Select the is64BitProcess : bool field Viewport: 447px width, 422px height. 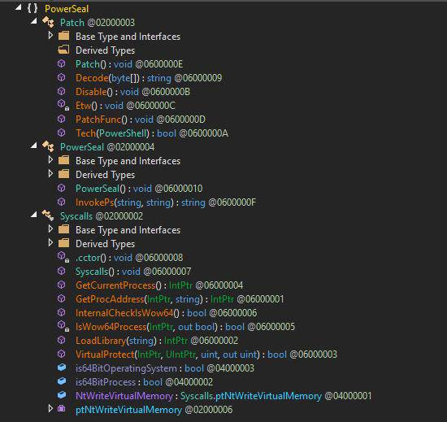click(144, 382)
